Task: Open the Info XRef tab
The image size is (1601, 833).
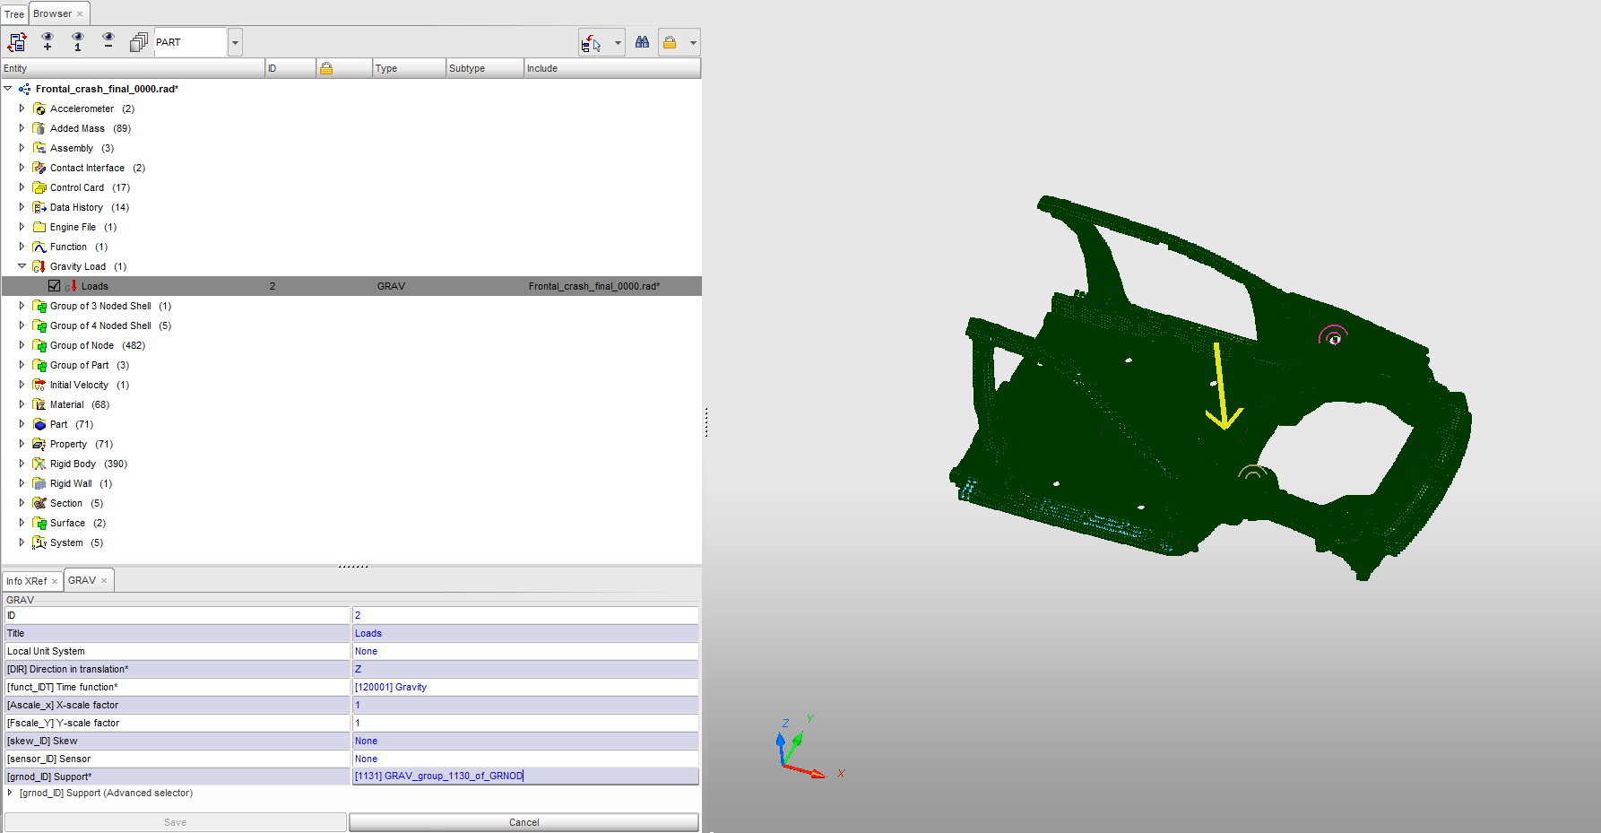Action: 26,580
